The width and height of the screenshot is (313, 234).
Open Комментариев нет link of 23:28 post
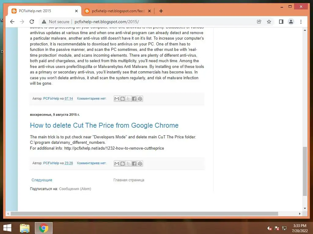pos(92,163)
